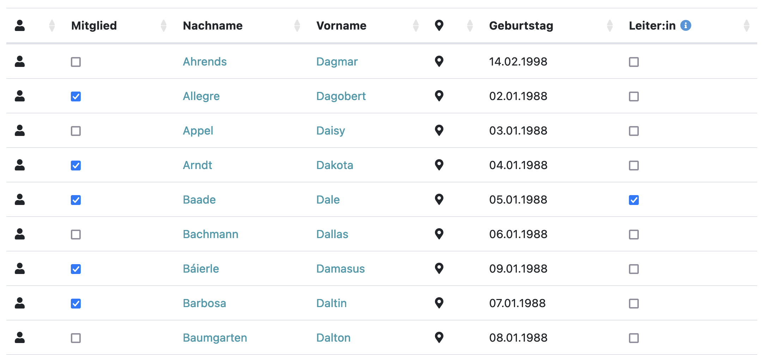Sort table by Vorname column arrows

416,26
